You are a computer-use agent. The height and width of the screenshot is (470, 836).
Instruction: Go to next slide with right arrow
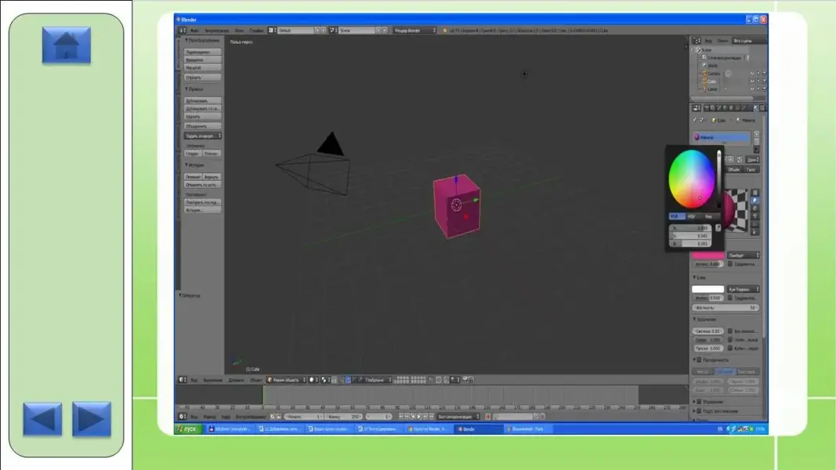tap(92, 419)
